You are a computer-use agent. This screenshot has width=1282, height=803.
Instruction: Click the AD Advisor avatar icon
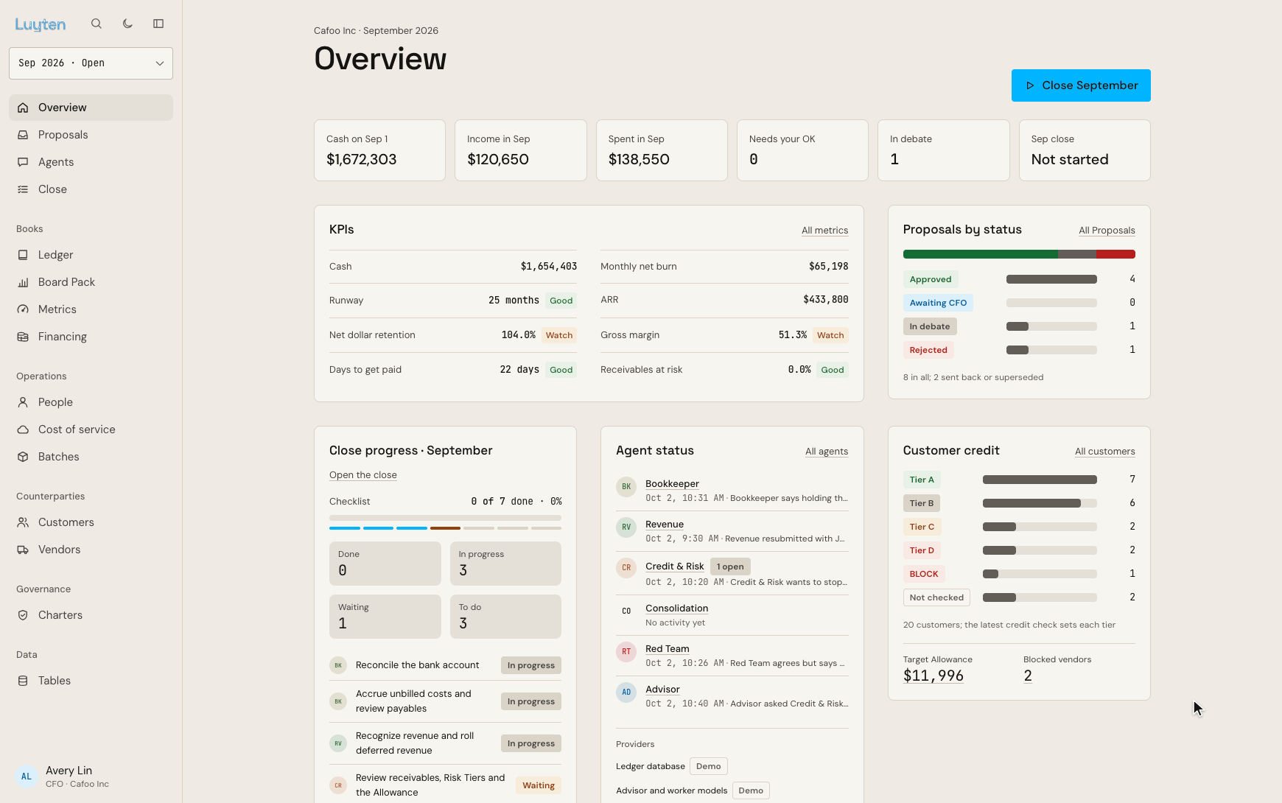click(x=626, y=692)
